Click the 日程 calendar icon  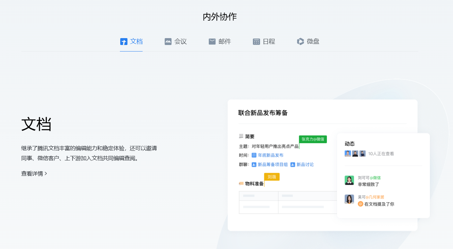[x=256, y=42]
